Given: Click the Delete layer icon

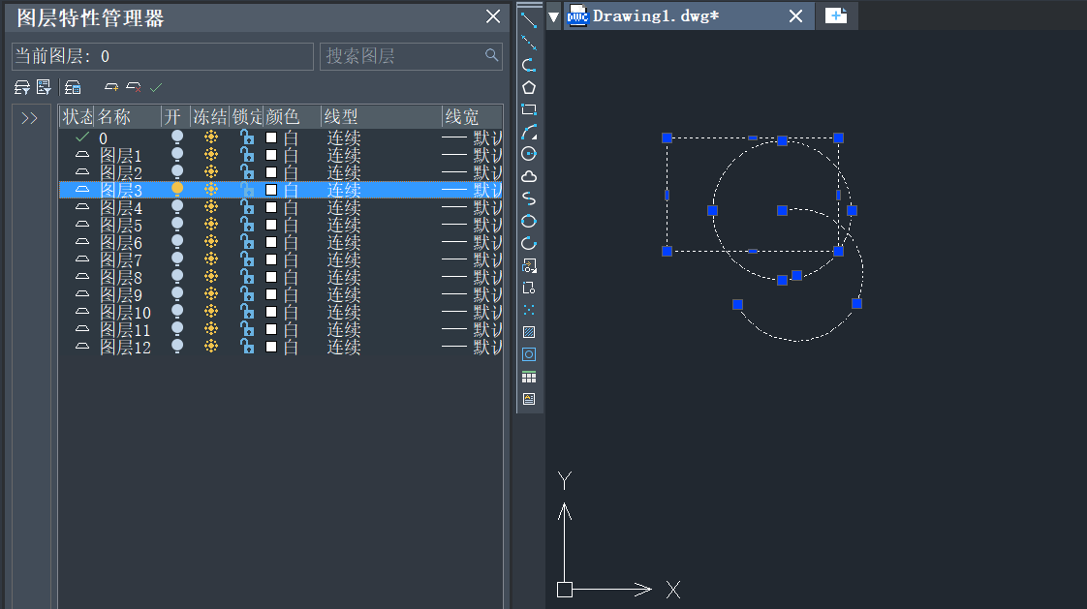Looking at the screenshot, I should point(134,87).
